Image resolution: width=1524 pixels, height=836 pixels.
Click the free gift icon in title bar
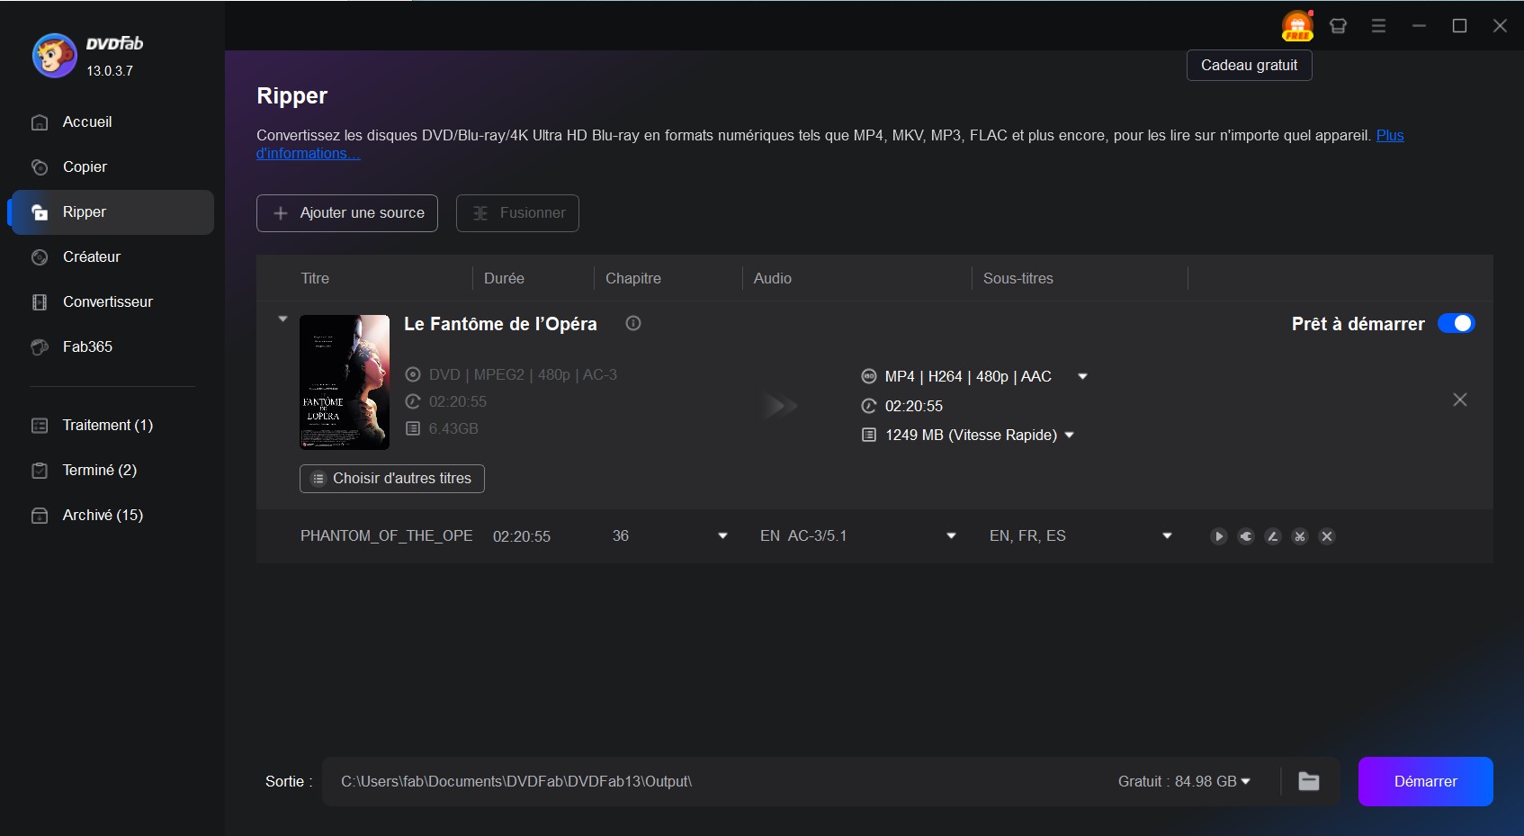click(1297, 26)
